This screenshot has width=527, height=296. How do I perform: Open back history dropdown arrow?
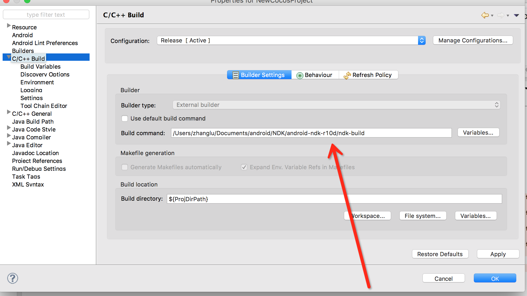pos(492,16)
